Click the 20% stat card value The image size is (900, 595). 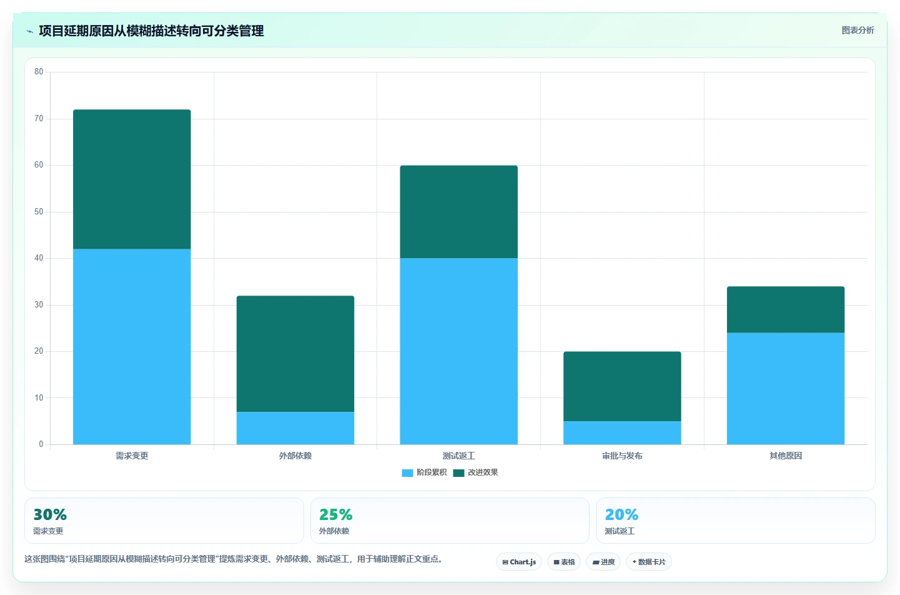tap(621, 514)
